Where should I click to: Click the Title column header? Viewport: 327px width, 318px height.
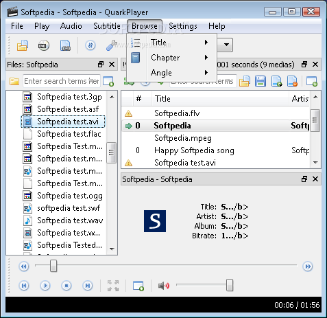tap(220, 99)
